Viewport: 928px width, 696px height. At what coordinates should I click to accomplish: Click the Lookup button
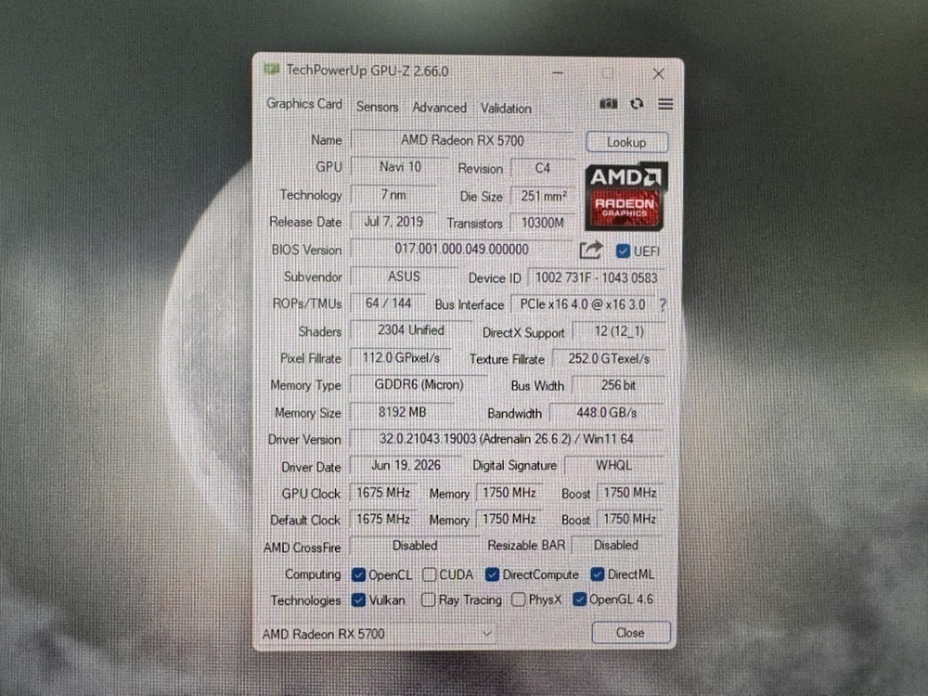pos(626,142)
